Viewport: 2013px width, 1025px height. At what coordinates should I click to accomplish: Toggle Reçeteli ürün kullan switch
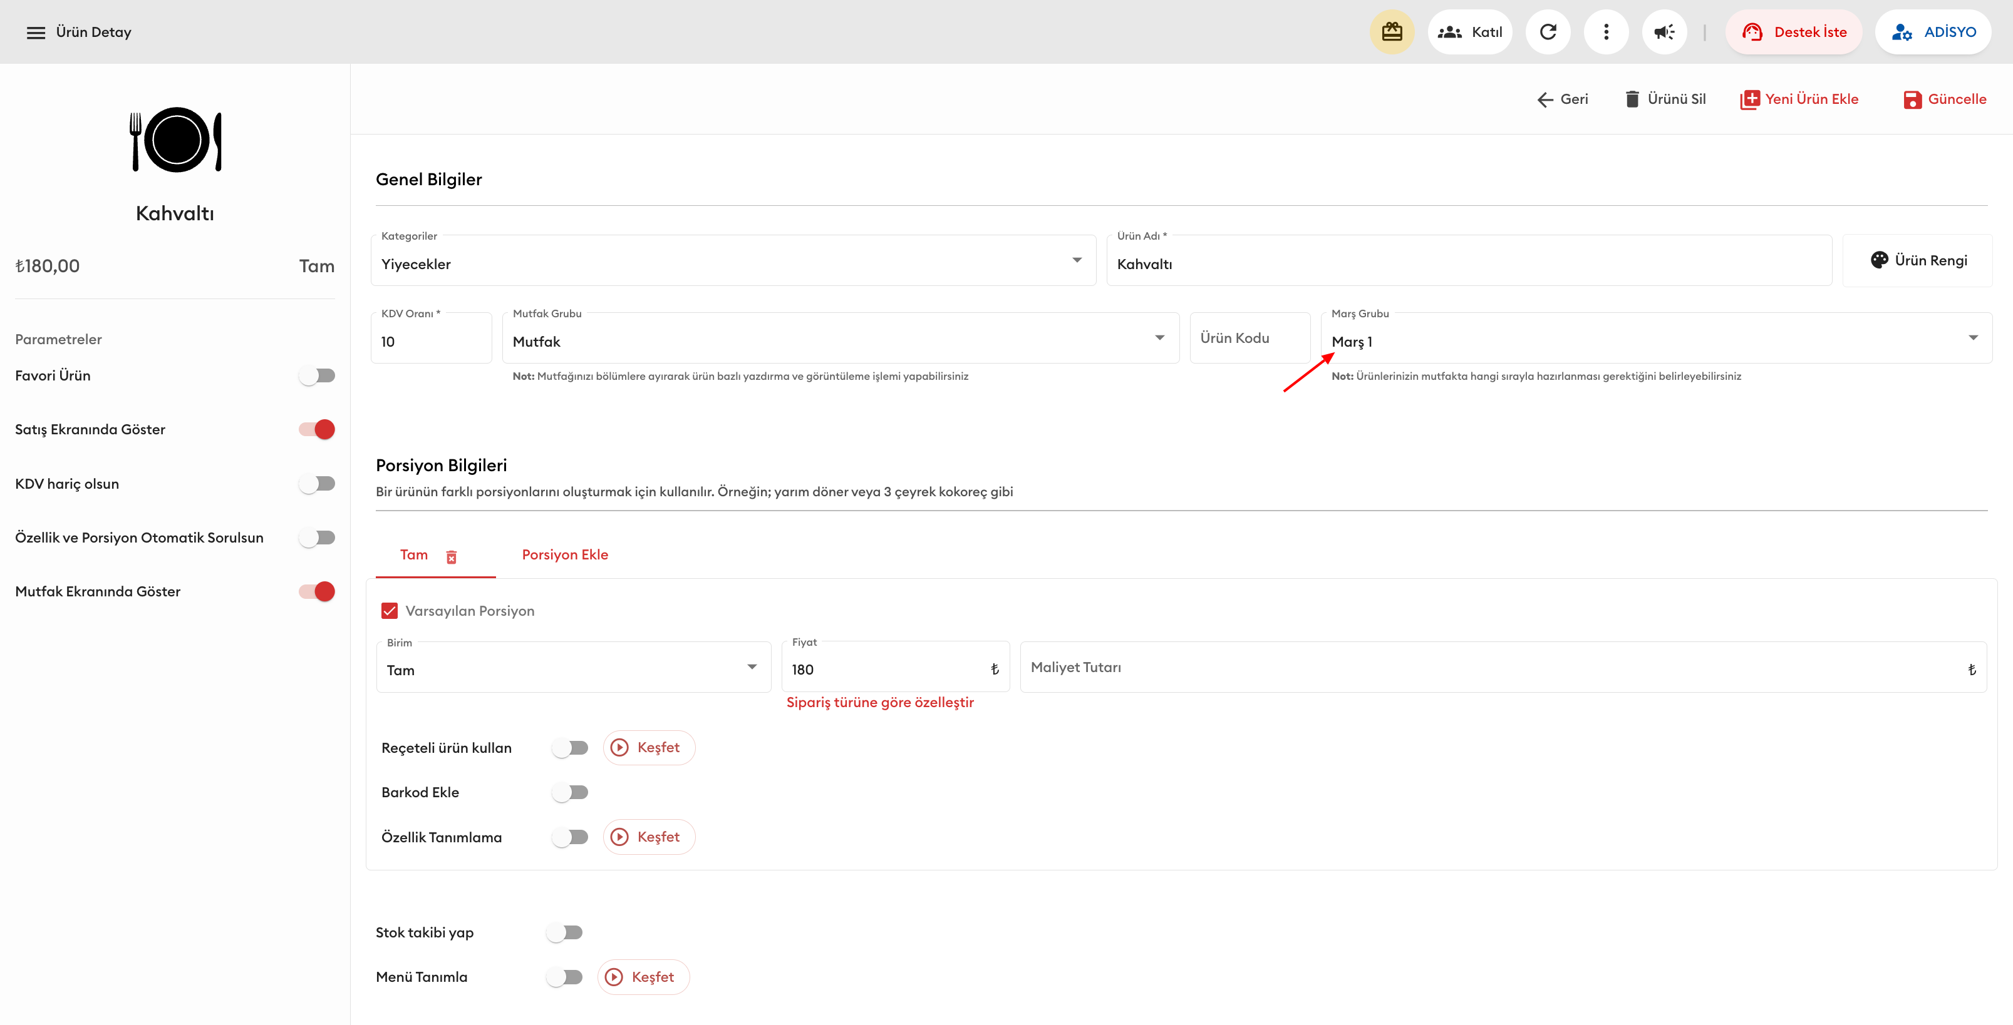[x=570, y=748]
